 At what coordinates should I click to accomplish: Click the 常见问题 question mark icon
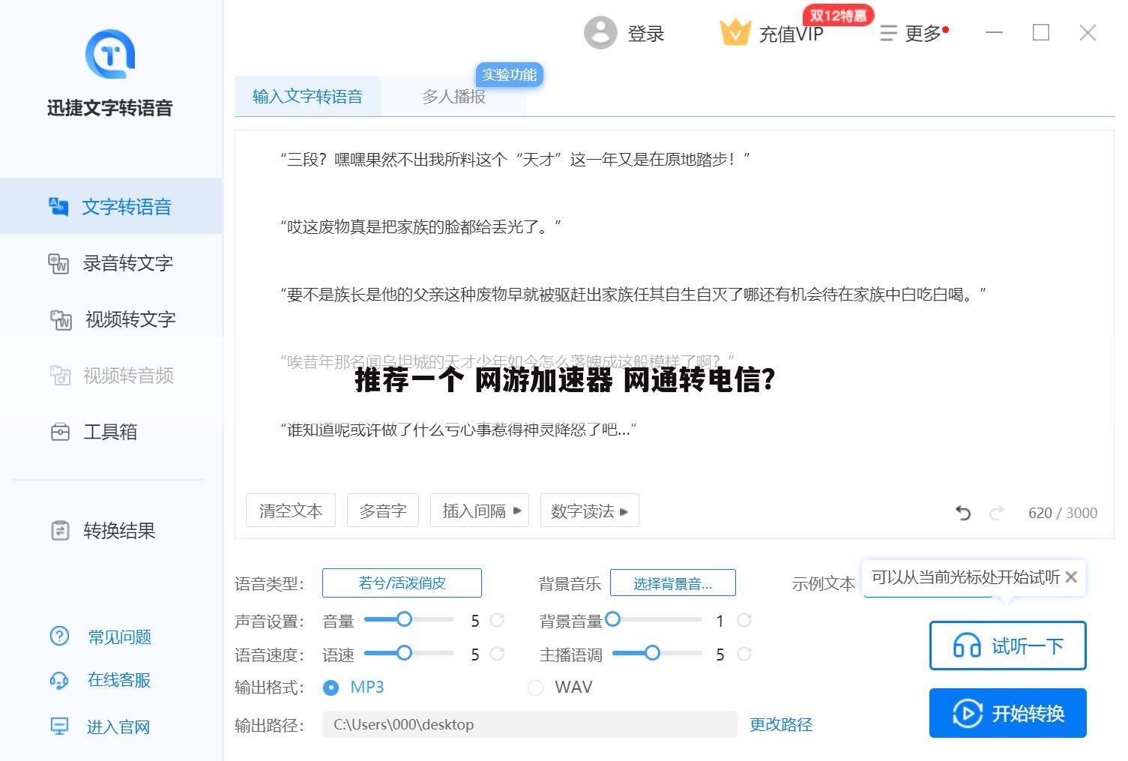pos(59,637)
